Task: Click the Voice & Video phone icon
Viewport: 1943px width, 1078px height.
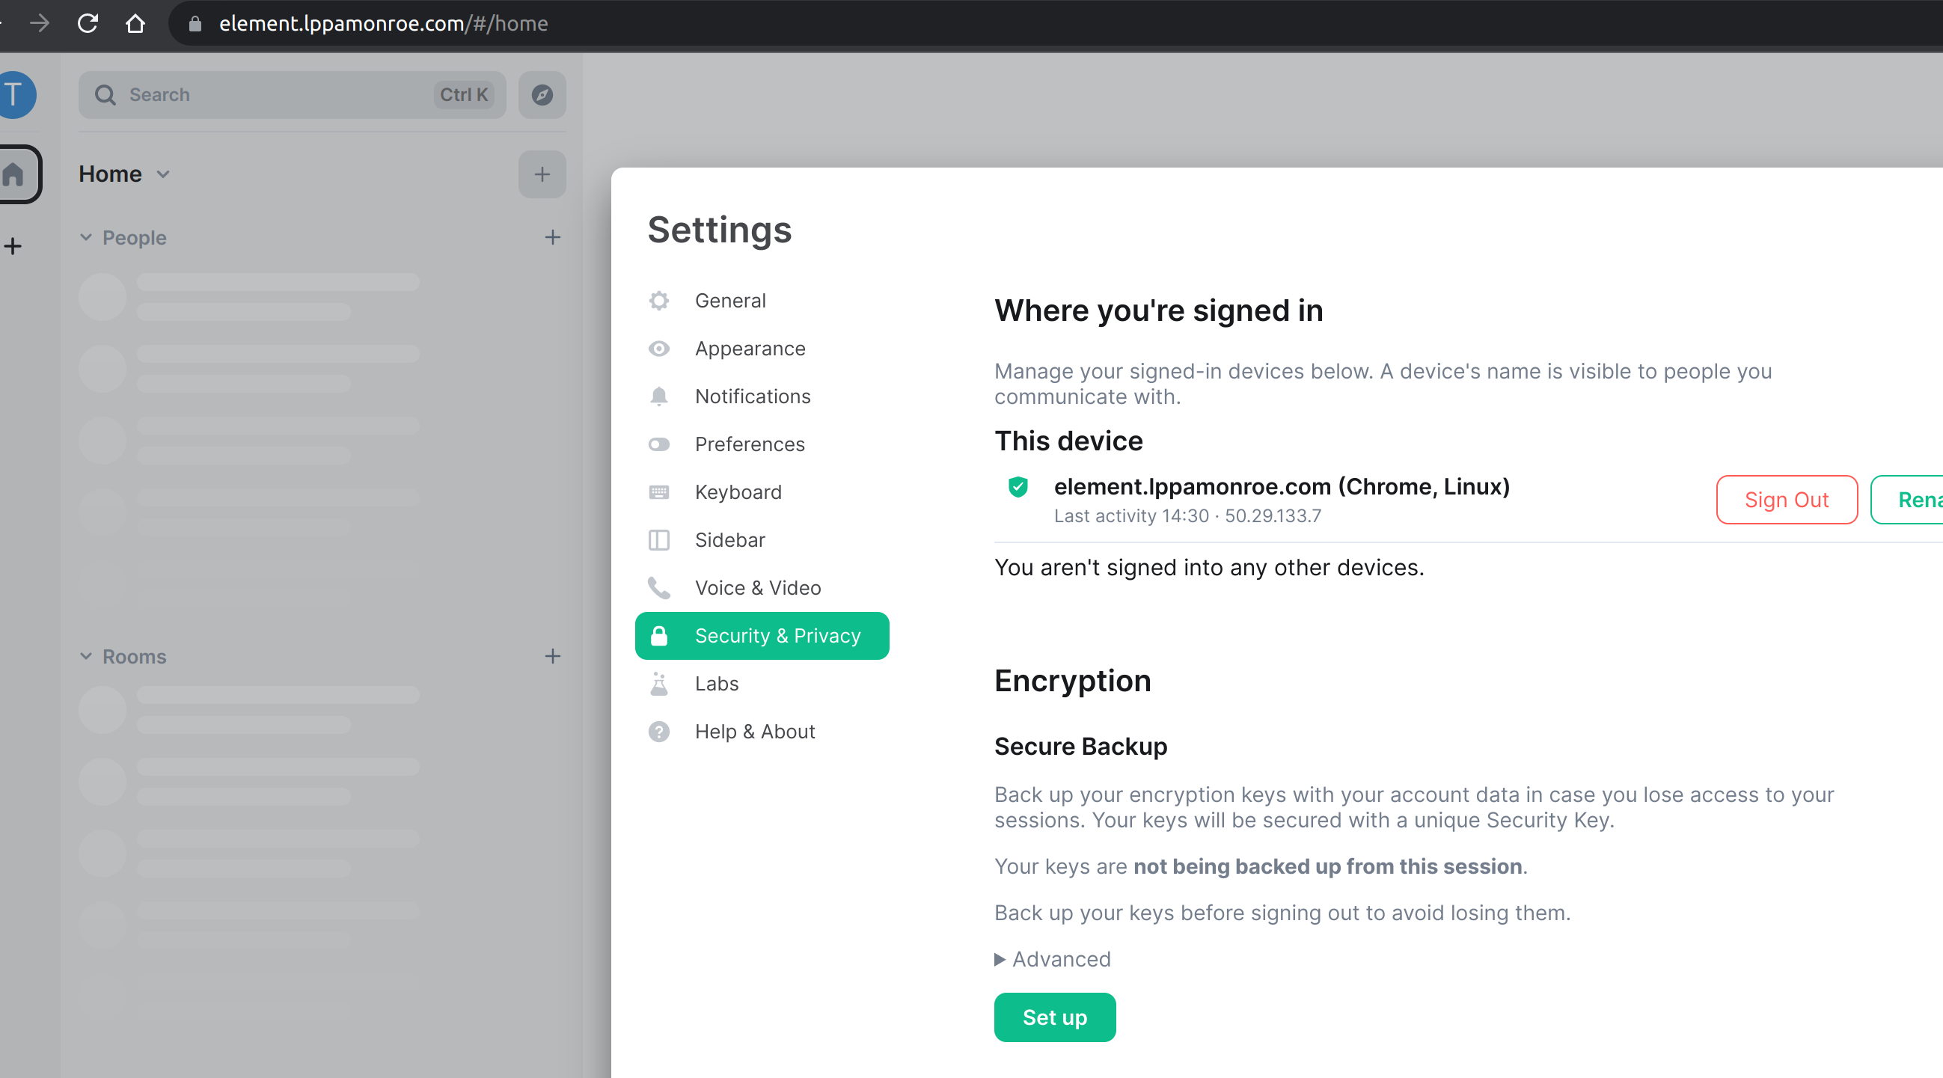Action: [x=658, y=589]
